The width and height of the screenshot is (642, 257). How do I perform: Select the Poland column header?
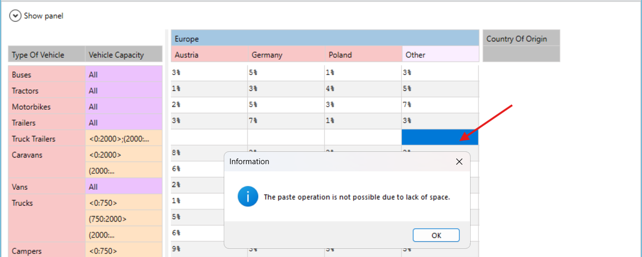click(x=363, y=54)
